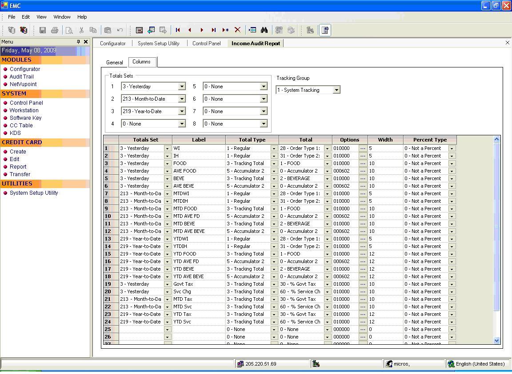Click the Print icon
The width and height of the screenshot is (512, 374).
(55, 30)
